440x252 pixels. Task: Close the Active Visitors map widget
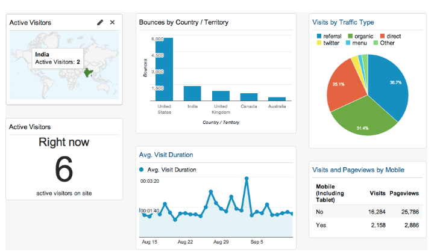tap(112, 22)
